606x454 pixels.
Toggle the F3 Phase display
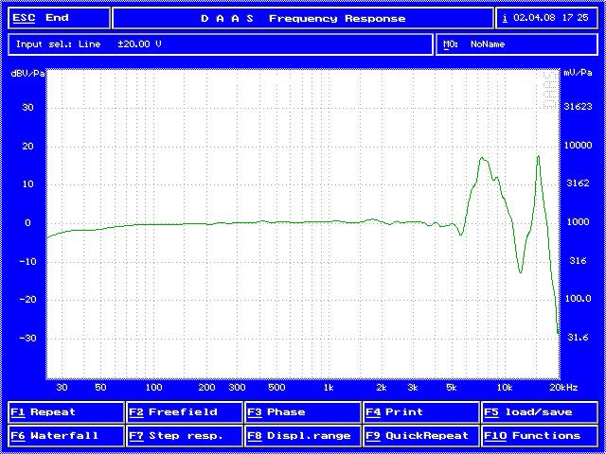pos(302,412)
